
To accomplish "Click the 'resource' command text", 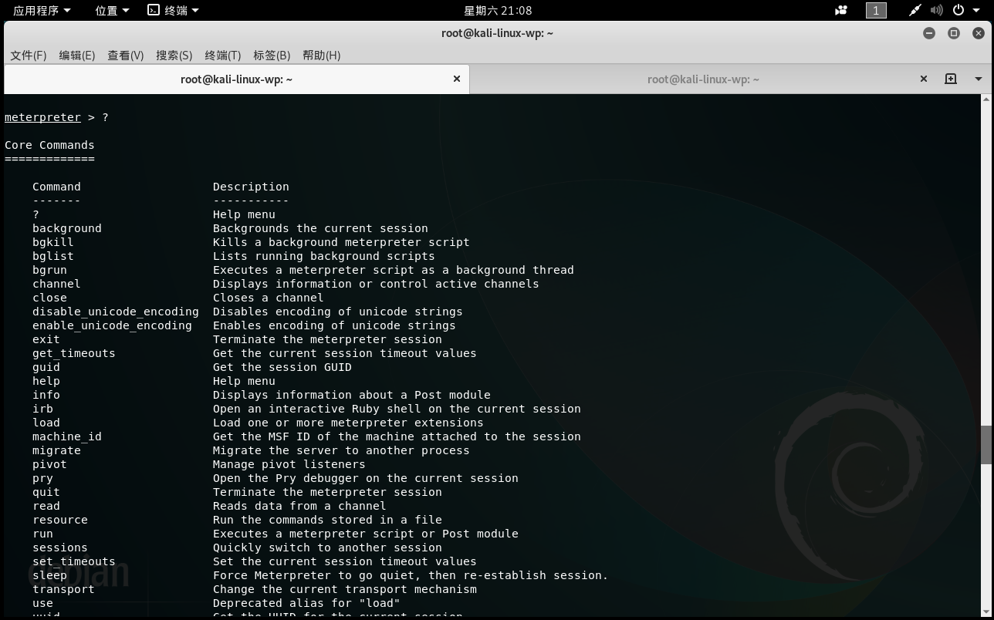I will (60, 520).
